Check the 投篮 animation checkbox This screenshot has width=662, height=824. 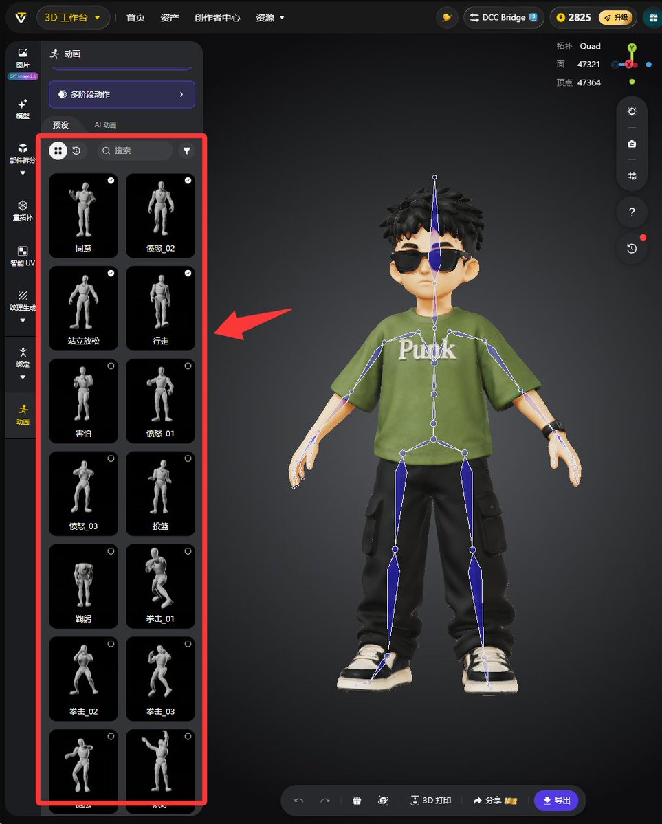[x=188, y=458]
